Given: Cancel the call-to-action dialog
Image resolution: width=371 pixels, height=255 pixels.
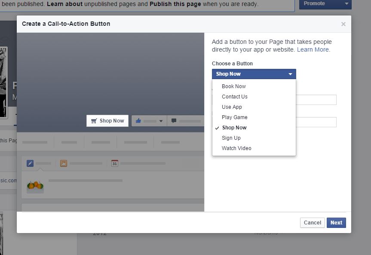Looking at the screenshot, I should (x=313, y=223).
